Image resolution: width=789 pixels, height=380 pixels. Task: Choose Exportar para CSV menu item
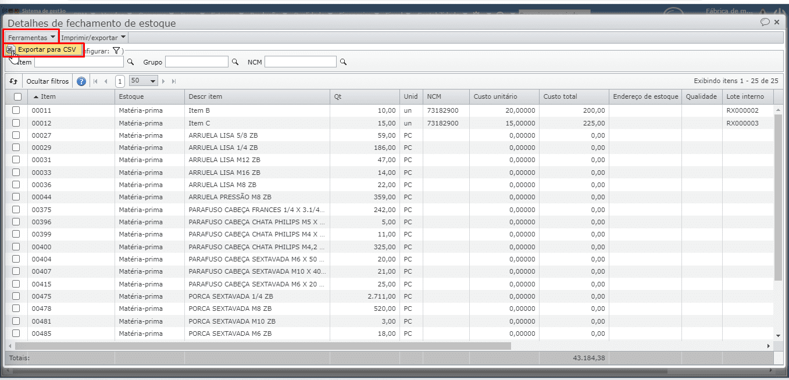point(47,50)
